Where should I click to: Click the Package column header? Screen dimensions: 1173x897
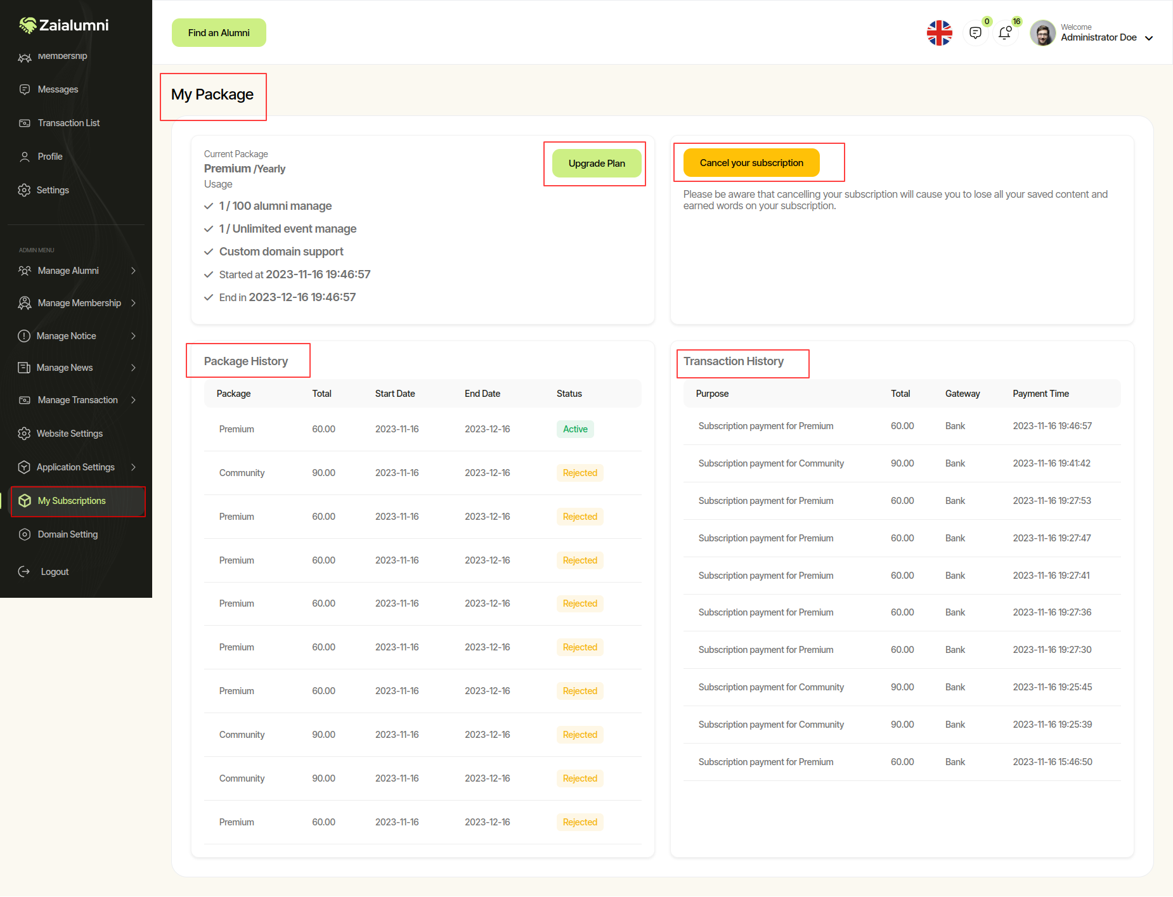pos(233,394)
